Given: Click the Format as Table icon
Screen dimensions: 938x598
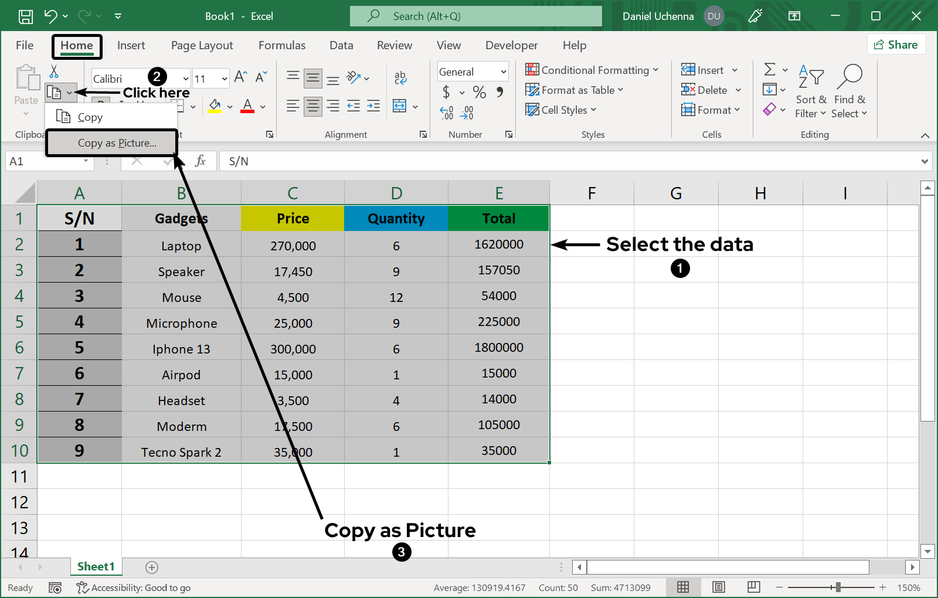Looking at the screenshot, I should pos(532,90).
